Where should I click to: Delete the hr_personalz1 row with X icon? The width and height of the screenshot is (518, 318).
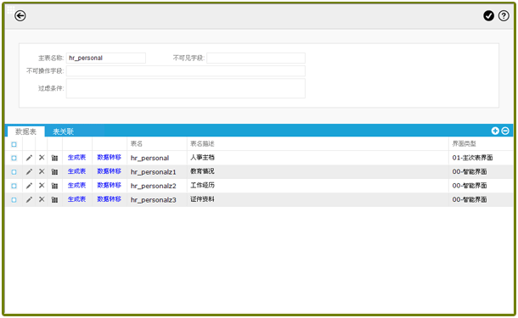tap(42, 171)
